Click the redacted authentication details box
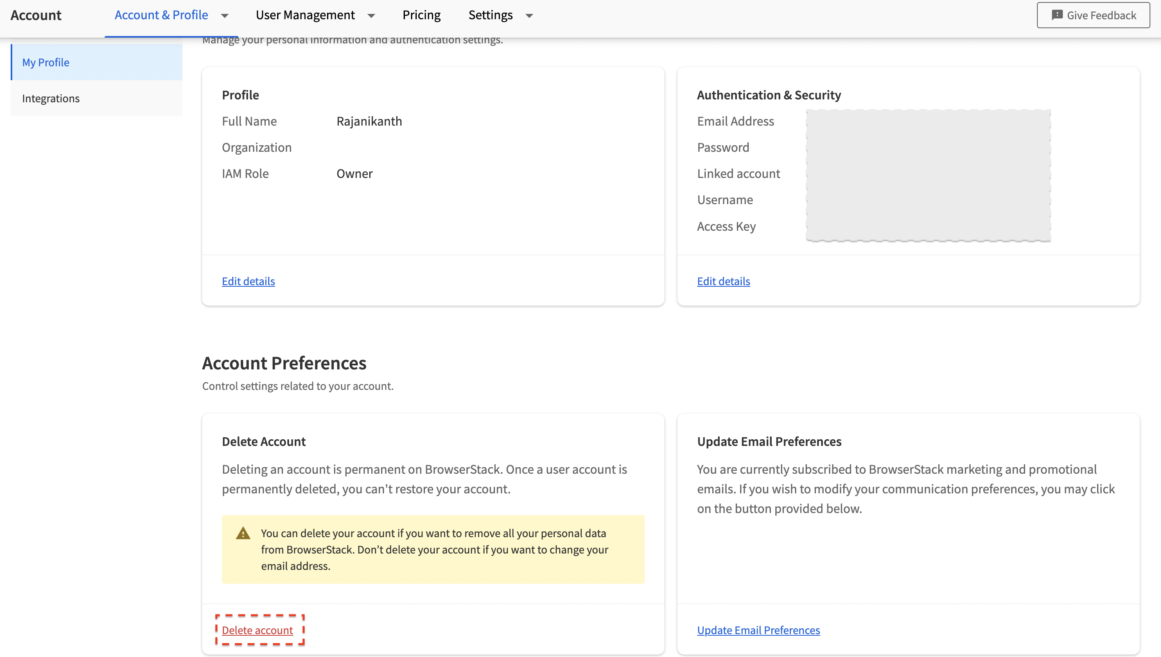The height and width of the screenshot is (657, 1161). [x=928, y=175]
